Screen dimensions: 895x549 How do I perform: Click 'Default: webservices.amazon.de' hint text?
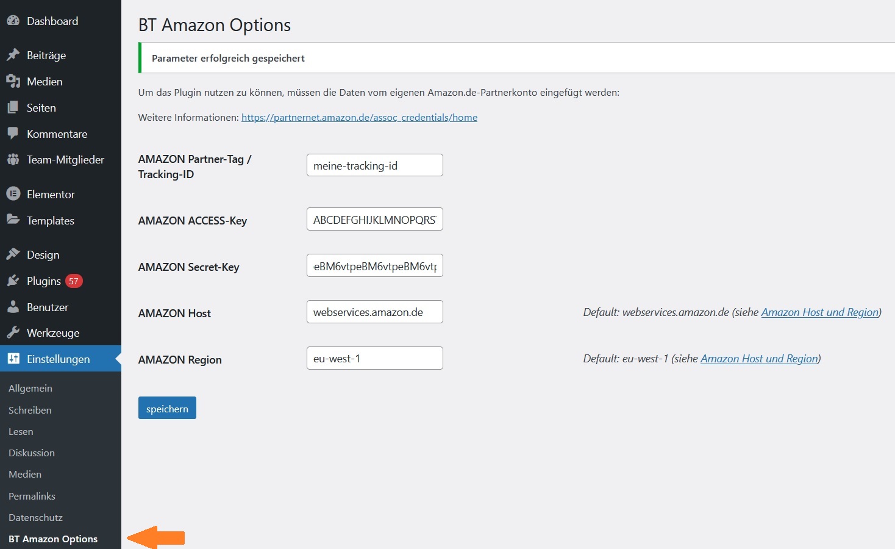[656, 312]
